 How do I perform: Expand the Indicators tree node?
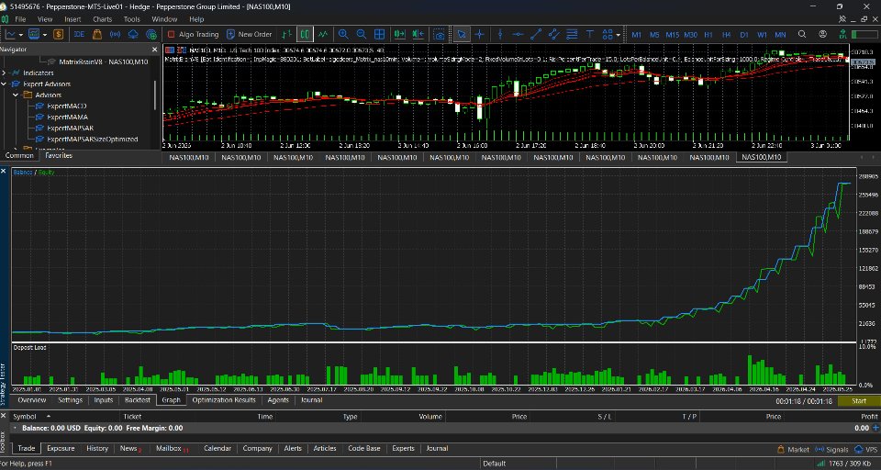(5, 73)
